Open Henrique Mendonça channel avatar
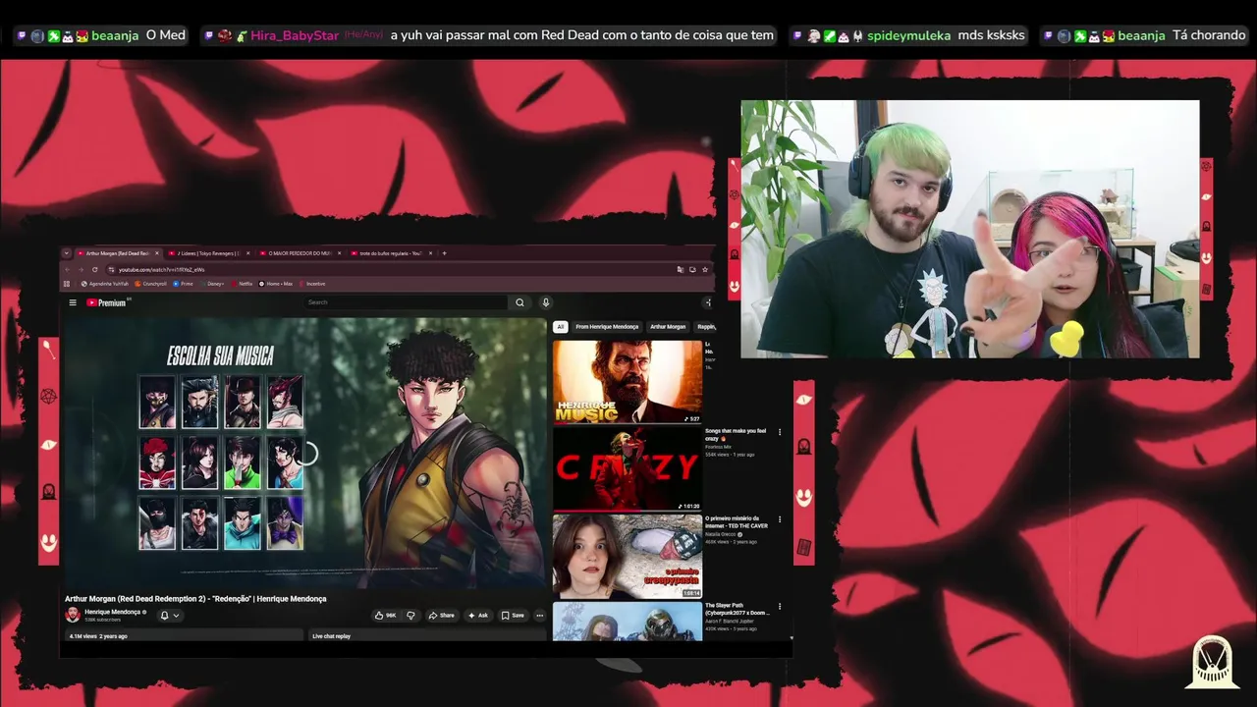The width and height of the screenshot is (1257, 707). [x=73, y=615]
